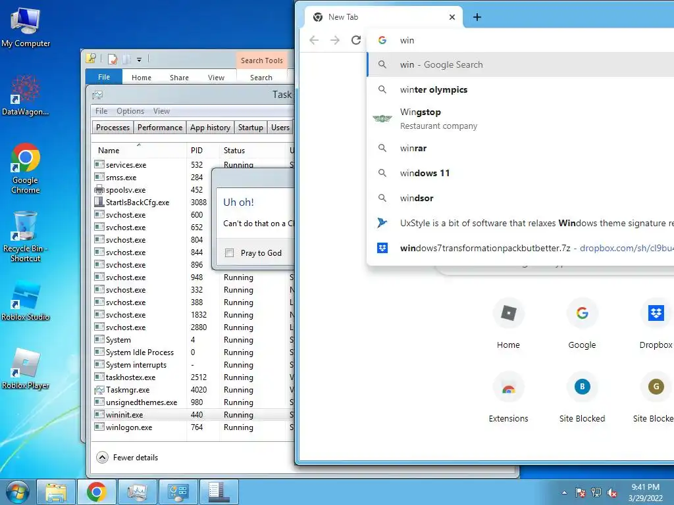Screen dimensions: 674x505
Task: Switch to Task Manager taskbar button
Action: click(137, 492)
